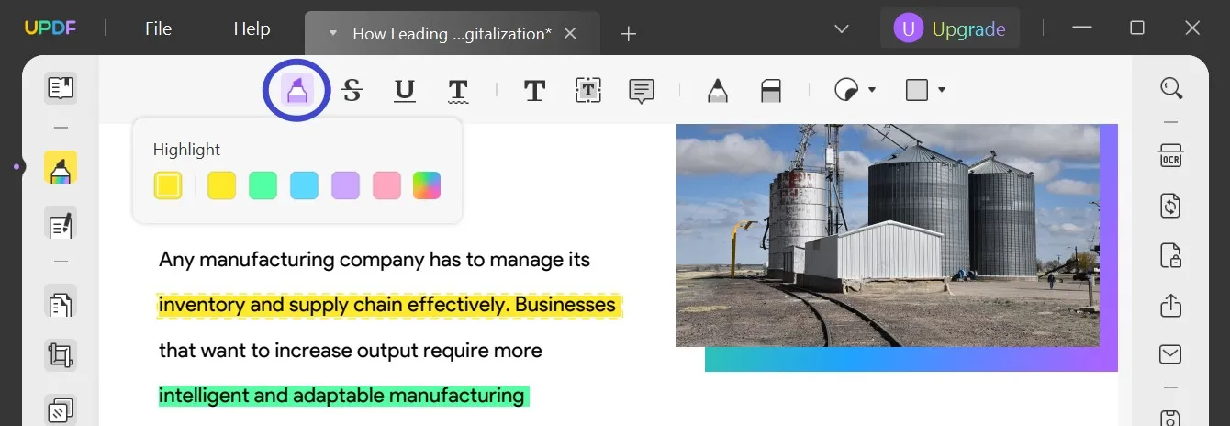The width and height of the screenshot is (1230, 426).
Task: Expand the tab list chevron
Action: pos(842,29)
